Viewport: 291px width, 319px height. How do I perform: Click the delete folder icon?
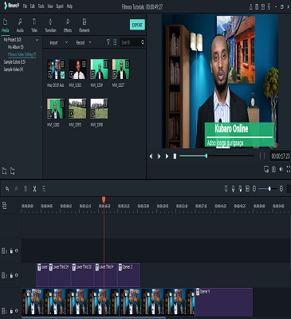[x=13, y=171]
